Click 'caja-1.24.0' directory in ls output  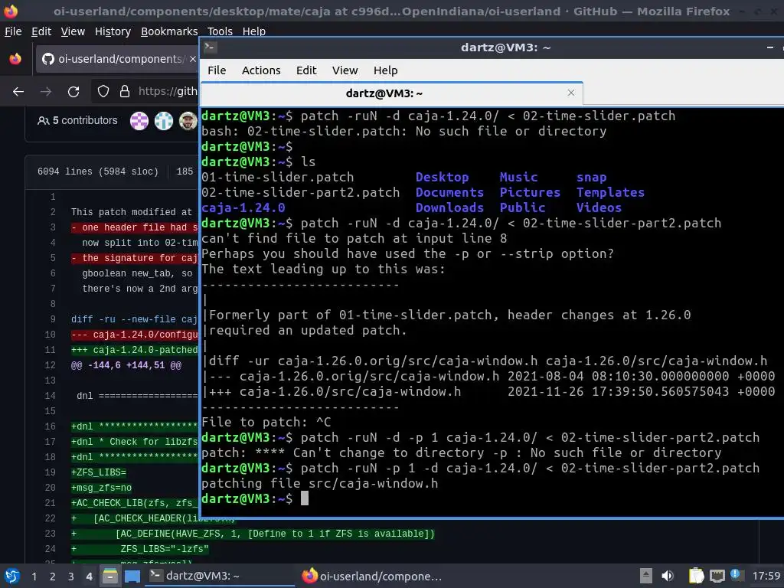tap(243, 208)
